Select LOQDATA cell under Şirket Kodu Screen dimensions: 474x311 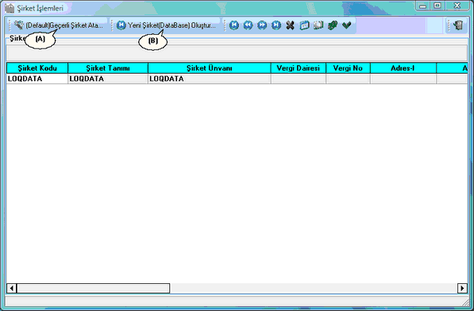tap(37, 79)
